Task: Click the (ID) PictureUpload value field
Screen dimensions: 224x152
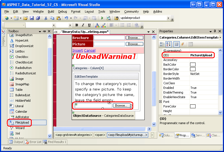Action: click(x=201, y=55)
